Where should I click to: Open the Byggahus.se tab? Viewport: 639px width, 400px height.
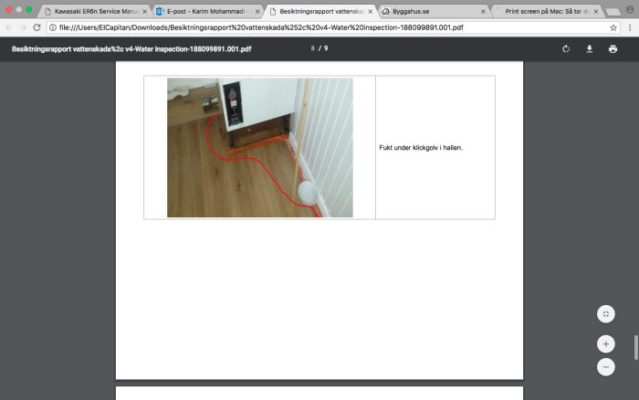[434, 12]
